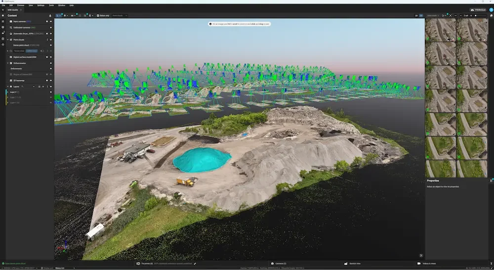
Task: Decrease image column count with minus
Action: 461,15
